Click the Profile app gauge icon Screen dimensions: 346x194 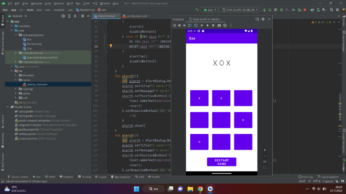pos(293,10)
